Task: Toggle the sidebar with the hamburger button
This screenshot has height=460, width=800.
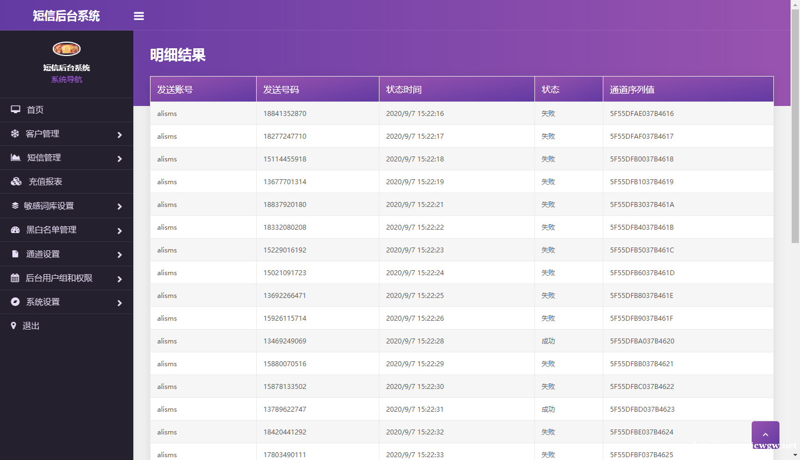Action: pos(138,16)
